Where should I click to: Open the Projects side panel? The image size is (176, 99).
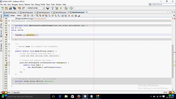point(1,18)
